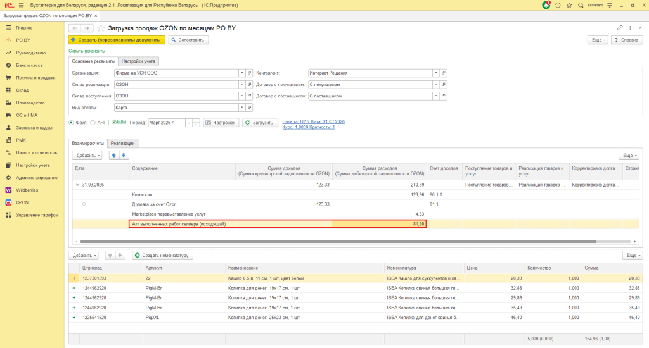The width and height of the screenshot is (649, 348).
Task: Open the Производство section
Action: (x=30, y=103)
